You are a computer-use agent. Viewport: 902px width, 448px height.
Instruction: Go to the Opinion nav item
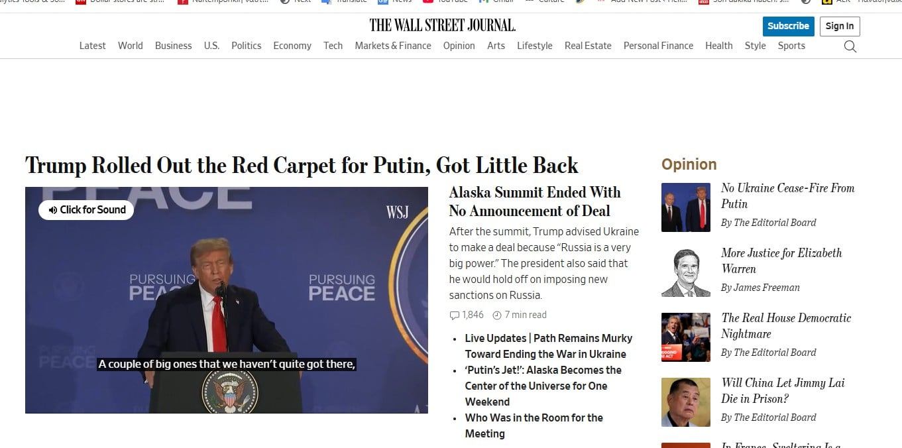[459, 46]
